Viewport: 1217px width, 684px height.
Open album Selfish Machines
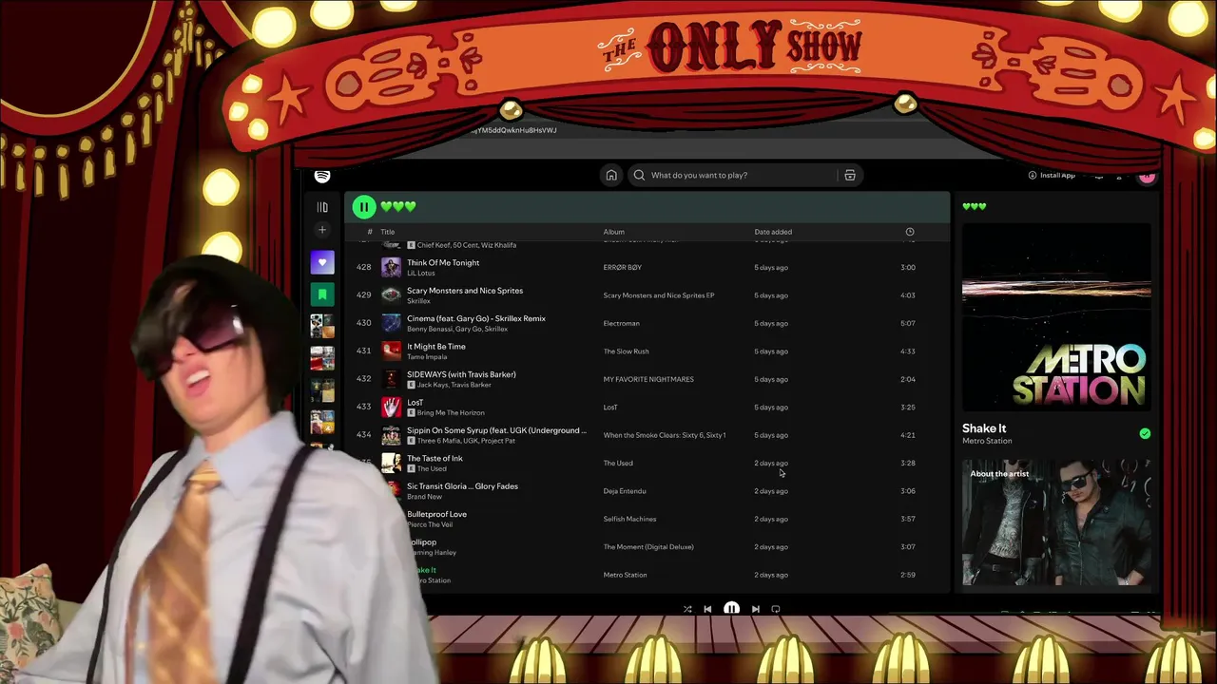coord(629,519)
